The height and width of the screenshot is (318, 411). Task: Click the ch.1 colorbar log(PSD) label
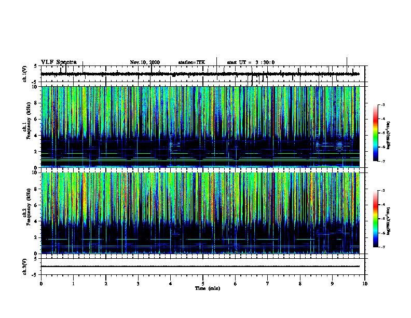point(388,135)
